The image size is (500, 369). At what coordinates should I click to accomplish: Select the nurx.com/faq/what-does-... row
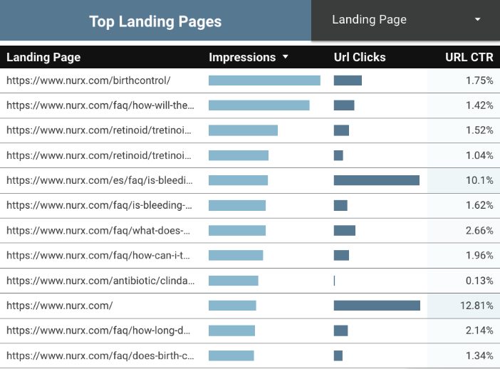click(x=98, y=230)
